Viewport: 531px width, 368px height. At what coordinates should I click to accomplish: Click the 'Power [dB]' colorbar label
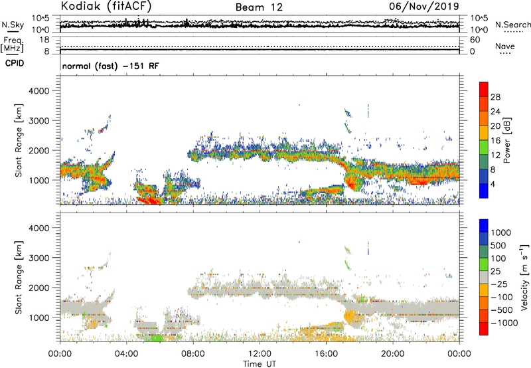(506, 140)
